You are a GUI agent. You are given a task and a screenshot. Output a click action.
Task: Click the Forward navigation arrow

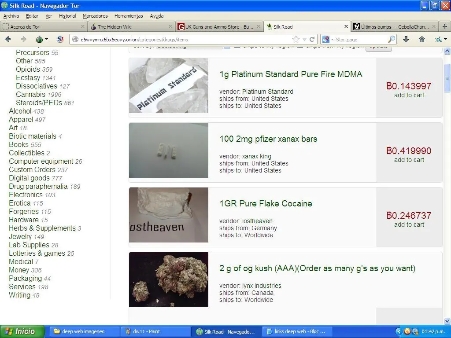point(23,39)
